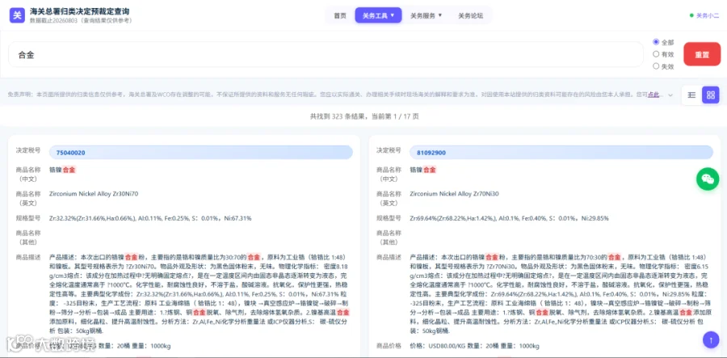Click the tariff code 75040020
This screenshot has height=358, width=727.
coord(201,152)
